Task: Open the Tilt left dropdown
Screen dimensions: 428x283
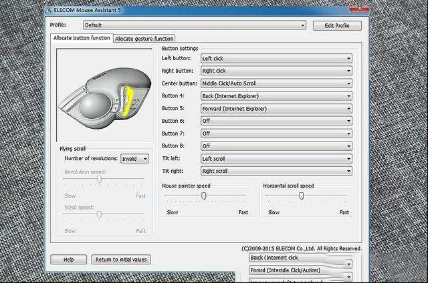Action: (x=276, y=159)
